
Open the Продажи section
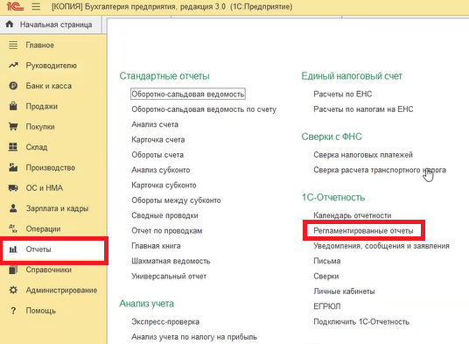tap(42, 106)
